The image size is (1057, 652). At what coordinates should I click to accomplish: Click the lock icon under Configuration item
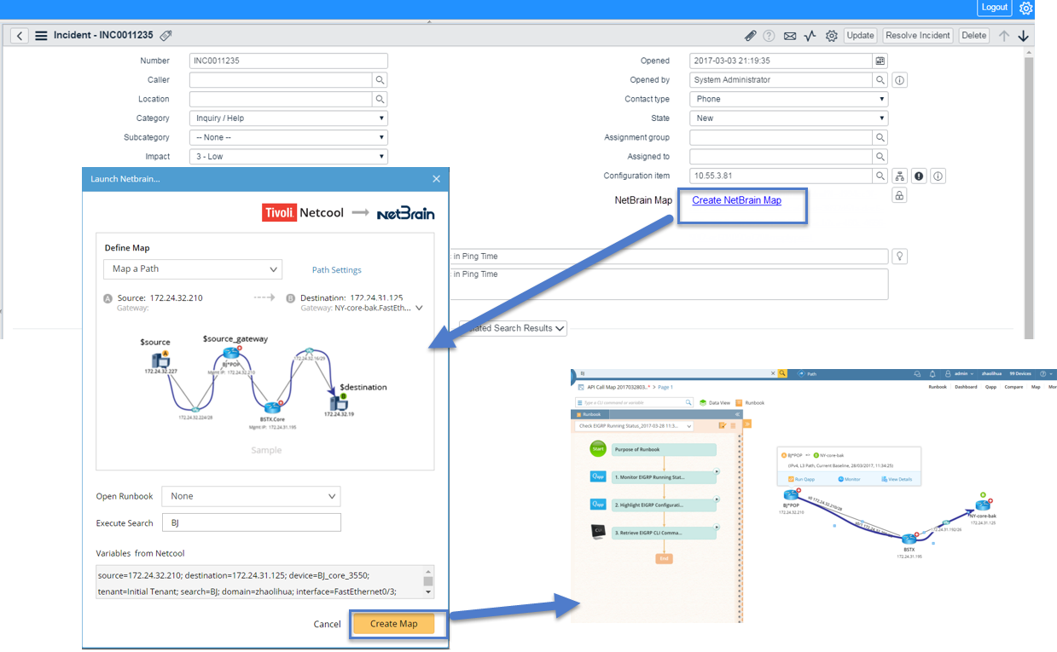click(899, 195)
